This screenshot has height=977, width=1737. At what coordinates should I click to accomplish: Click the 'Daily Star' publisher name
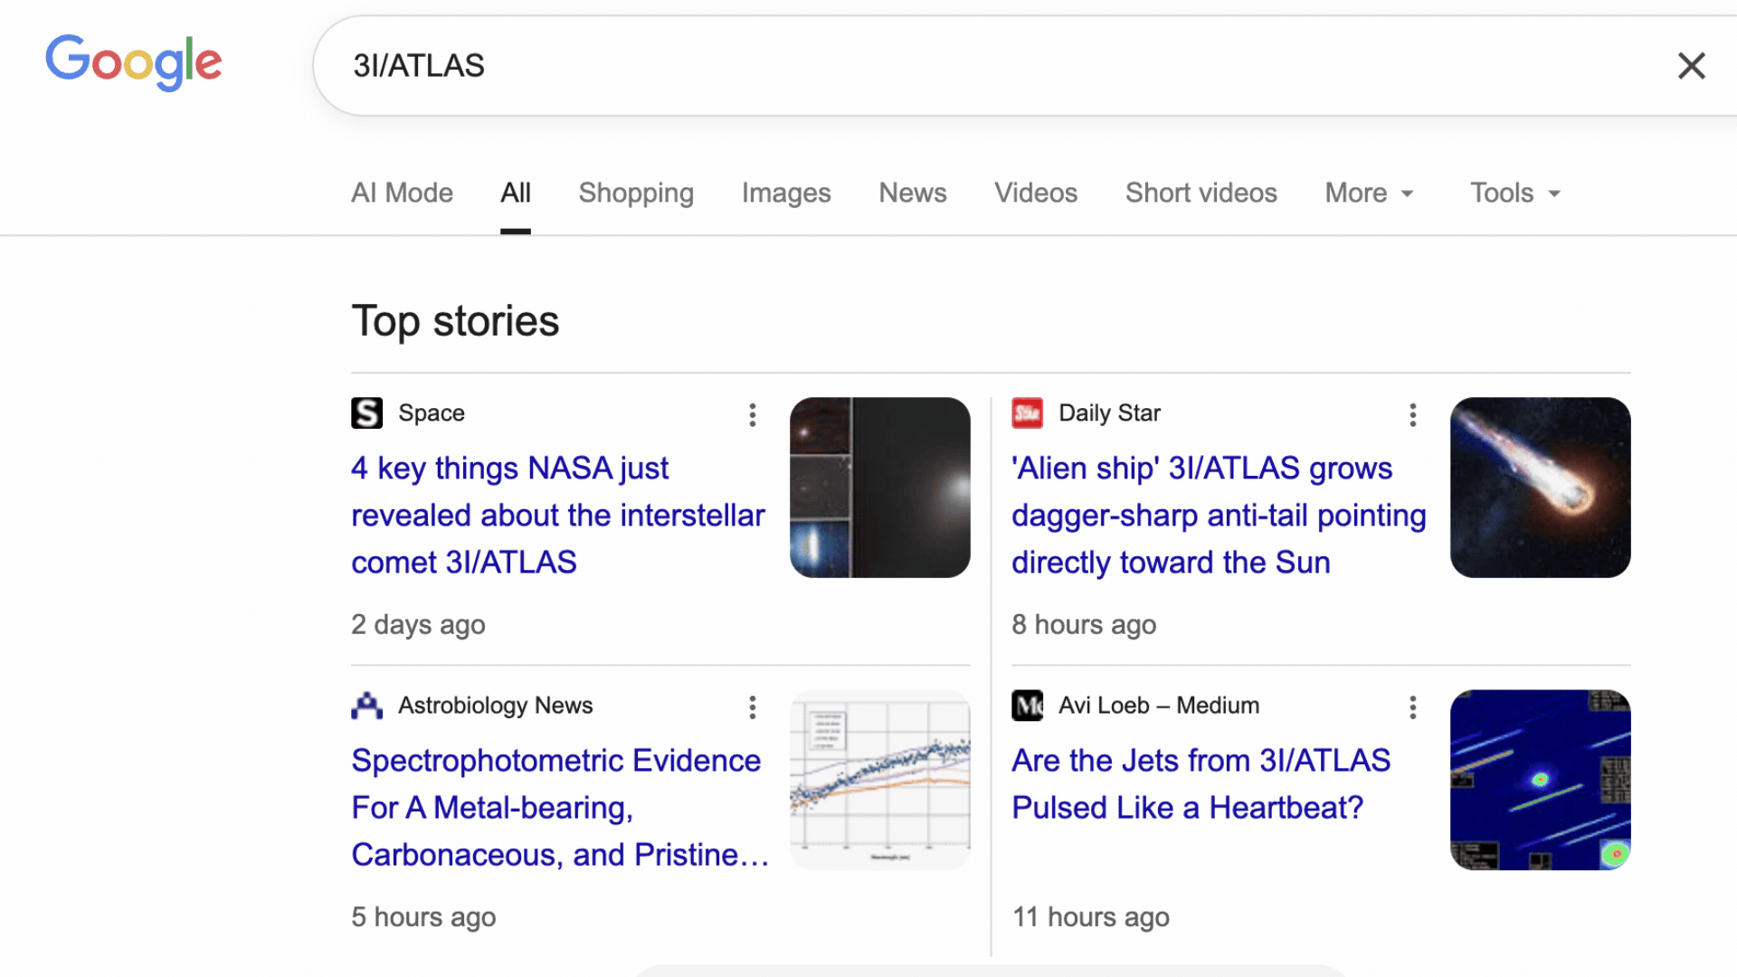(x=1109, y=413)
